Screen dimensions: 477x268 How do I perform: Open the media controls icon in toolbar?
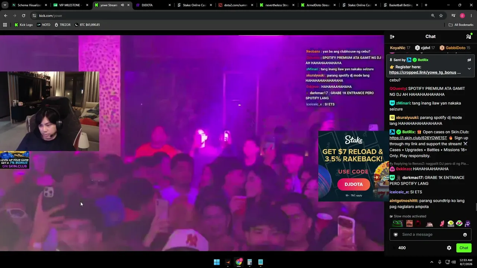click(454, 16)
